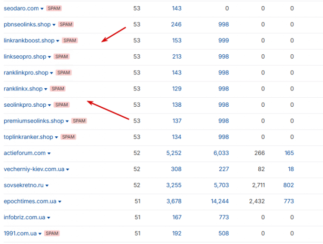This screenshot has width=323, height=244.
Task: Click the SPAM badge beside seodaro.com
Action: [x=54, y=8]
